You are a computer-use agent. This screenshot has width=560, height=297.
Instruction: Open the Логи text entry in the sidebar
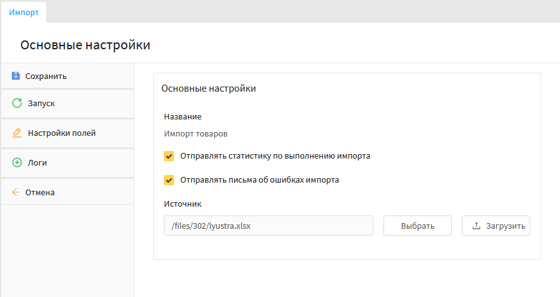point(37,162)
